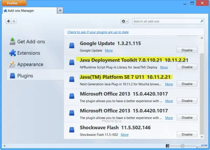Click 'NPRuntime Script Plug-in Library' description
Screen dimensions: 210x150
[x=119, y=67]
